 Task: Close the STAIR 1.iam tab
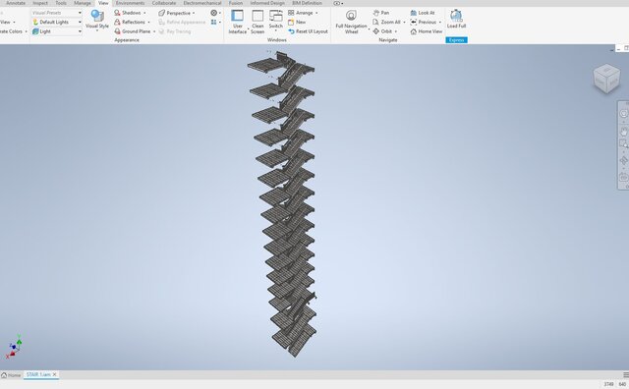coord(55,374)
